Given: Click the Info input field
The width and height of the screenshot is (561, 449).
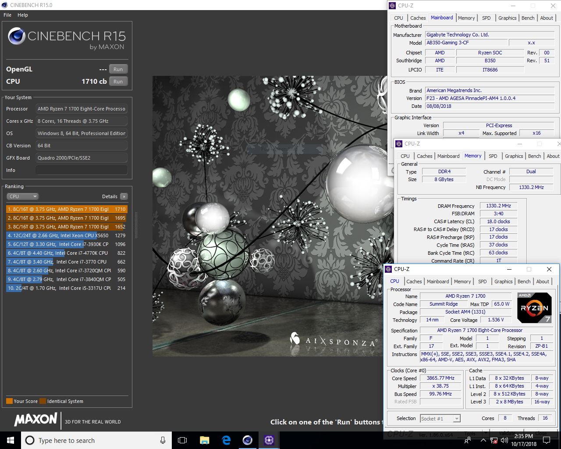Looking at the screenshot, I should 82,170.
